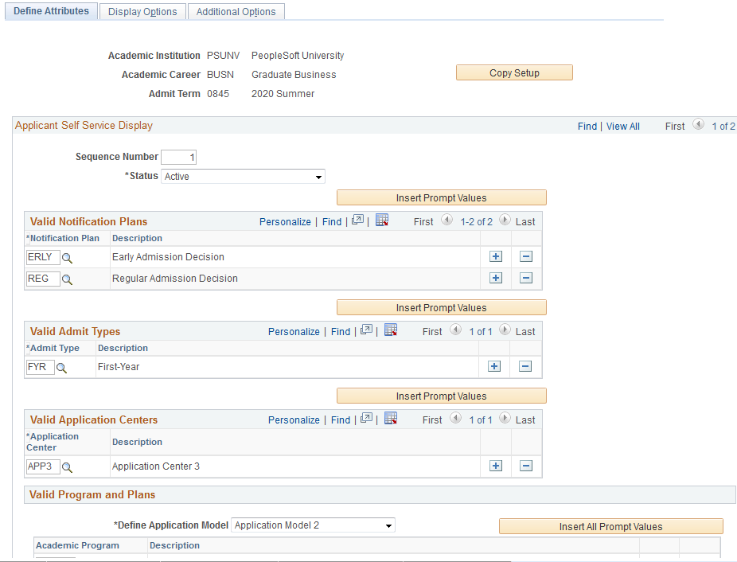
Task: Personalize the Valid Notification Plans grid
Action: [285, 221]
